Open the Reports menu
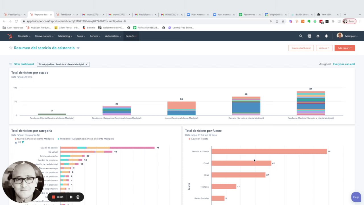 131,36
